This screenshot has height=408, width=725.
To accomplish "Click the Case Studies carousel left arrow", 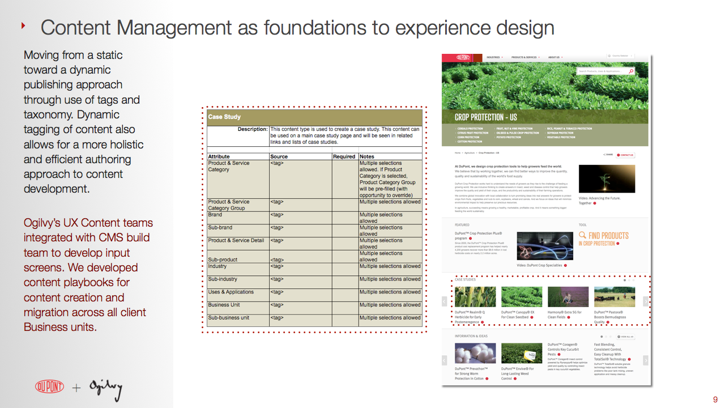I will point(445,301).
